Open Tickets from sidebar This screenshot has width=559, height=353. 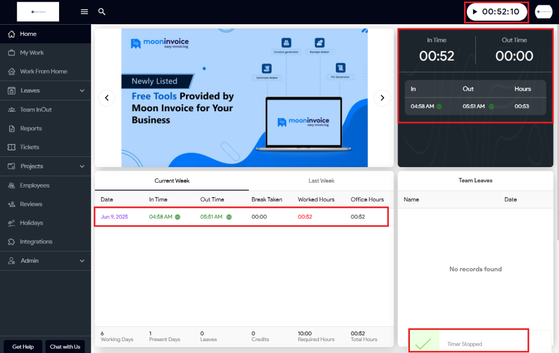point(30,147)
